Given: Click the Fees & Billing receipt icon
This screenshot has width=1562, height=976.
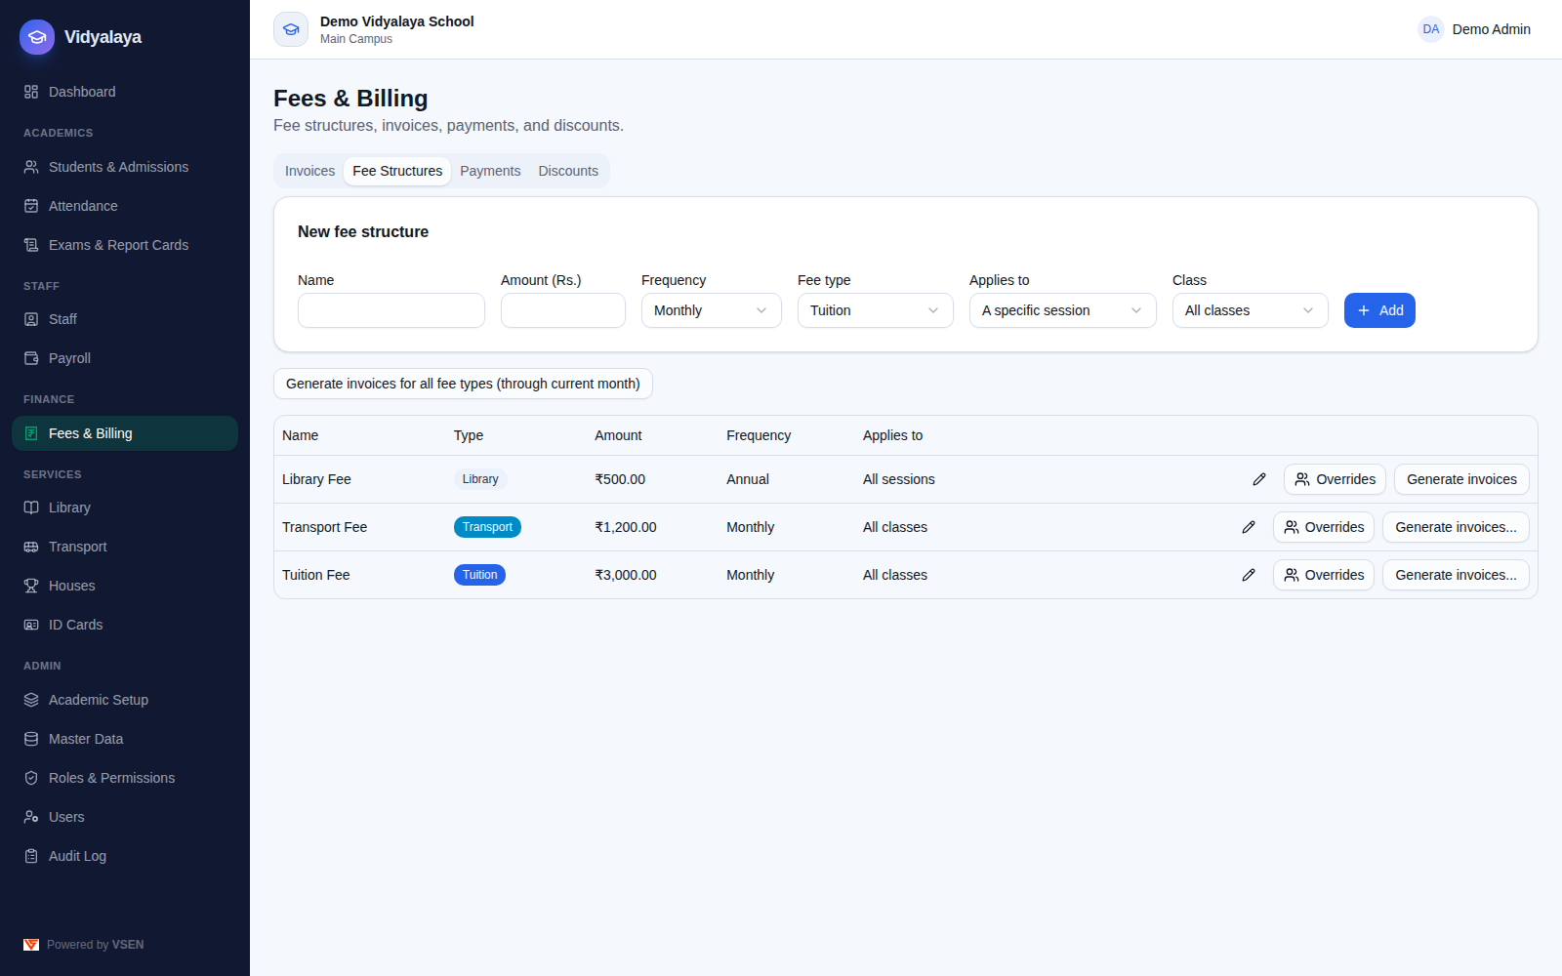Looking at the screenshot, I should tap(31, 433).
